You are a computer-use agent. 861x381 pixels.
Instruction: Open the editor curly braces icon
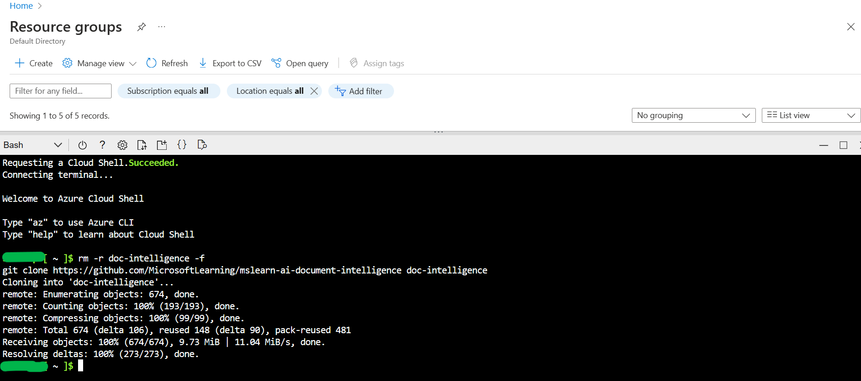pyautogui.click(x=182, y=145)
